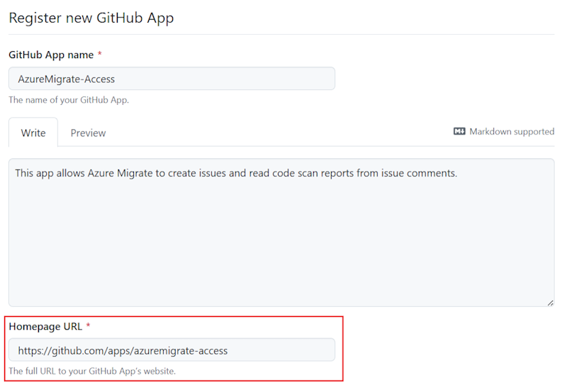The image size is (567, 385).
Task: Click the required asterisk beside Homepage URL
Action: [x=89, y=326]
